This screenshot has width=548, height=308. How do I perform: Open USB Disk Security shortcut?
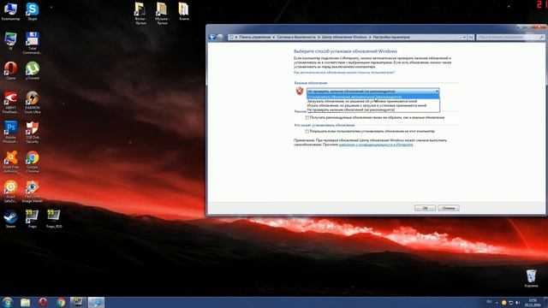[x=33, y=132]
